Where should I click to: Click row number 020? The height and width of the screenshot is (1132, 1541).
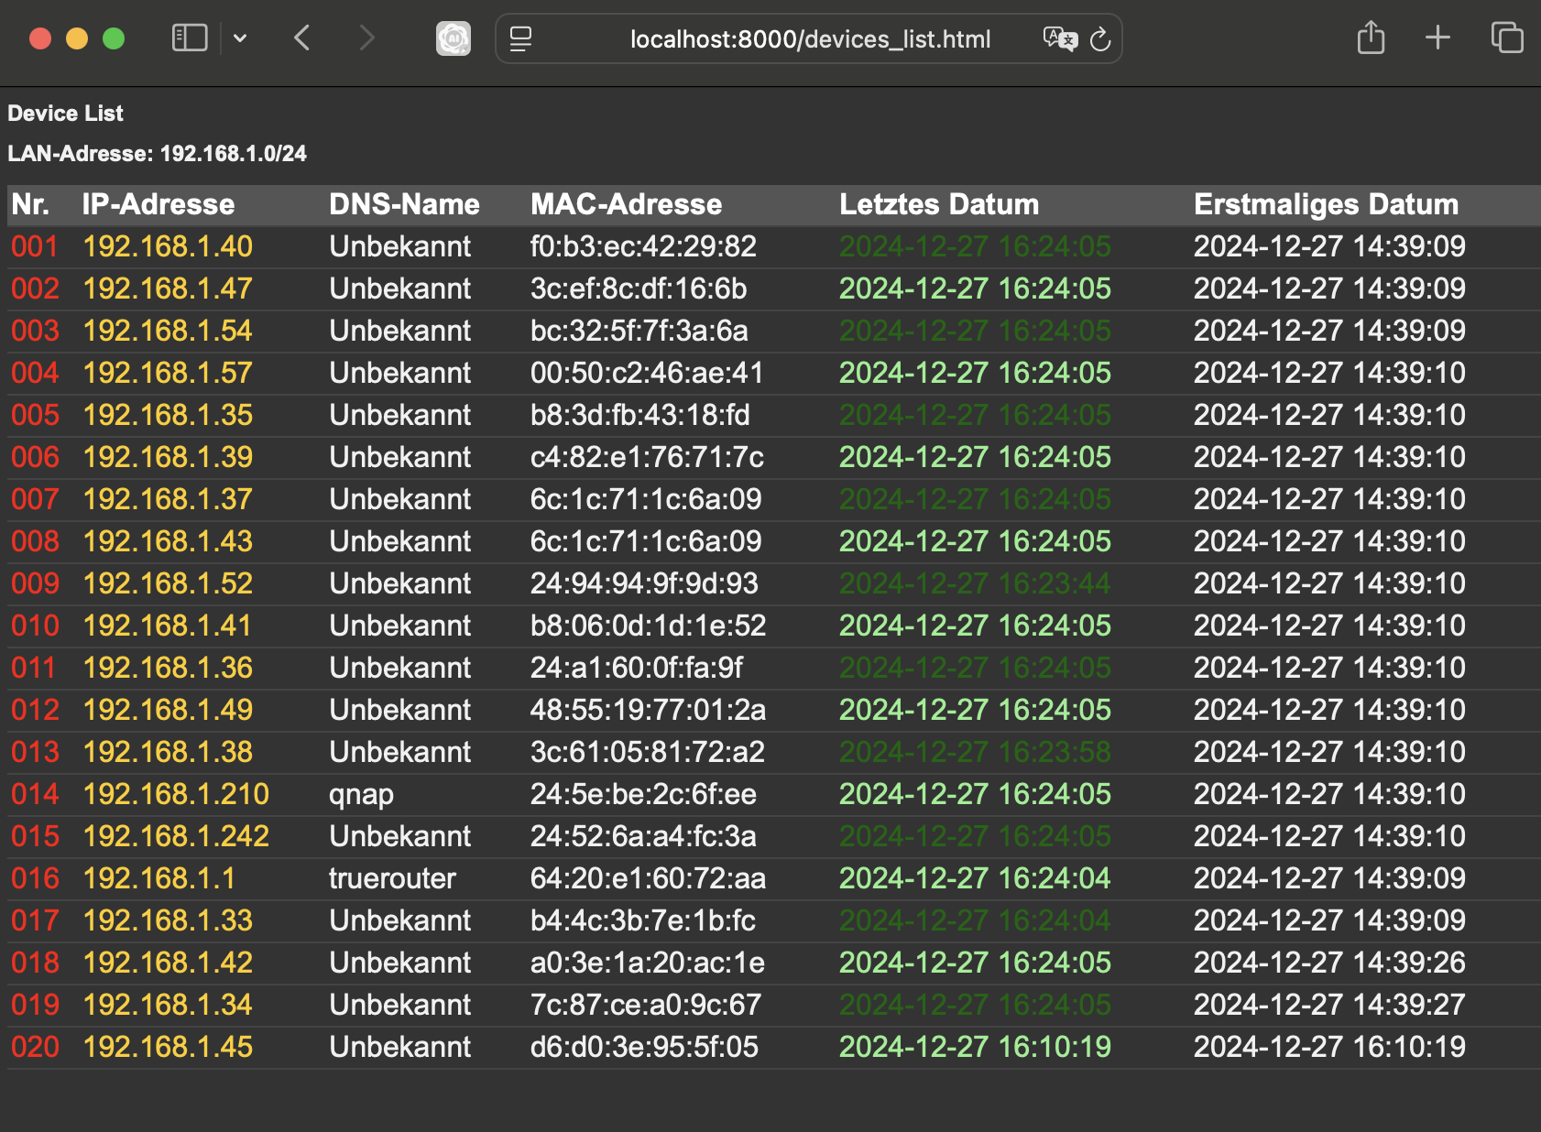[35, 1047]
